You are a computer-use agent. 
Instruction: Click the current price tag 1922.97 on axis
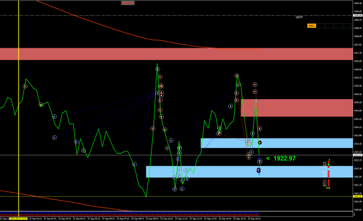[x=358, y=155]
